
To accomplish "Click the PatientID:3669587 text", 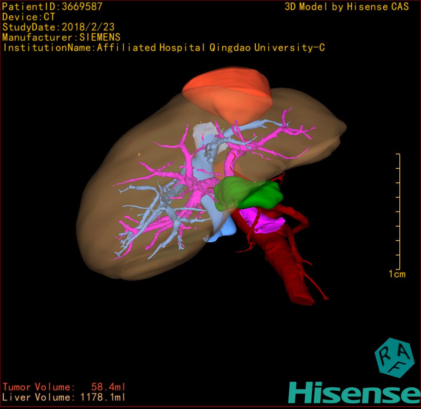I will [52, 6].
